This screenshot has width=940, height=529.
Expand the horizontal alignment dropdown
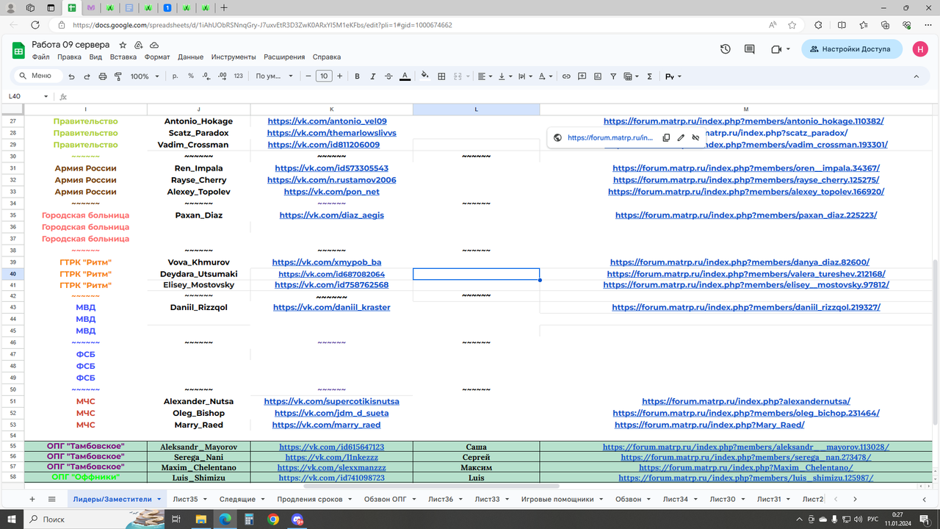pyautogui.click(x=491, y=76)
